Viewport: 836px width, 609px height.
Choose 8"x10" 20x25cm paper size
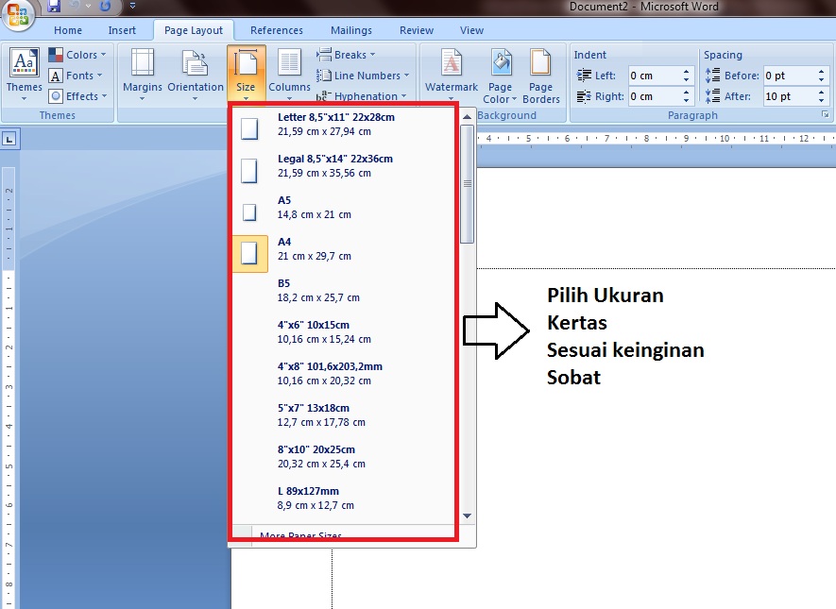click(344, 457)
